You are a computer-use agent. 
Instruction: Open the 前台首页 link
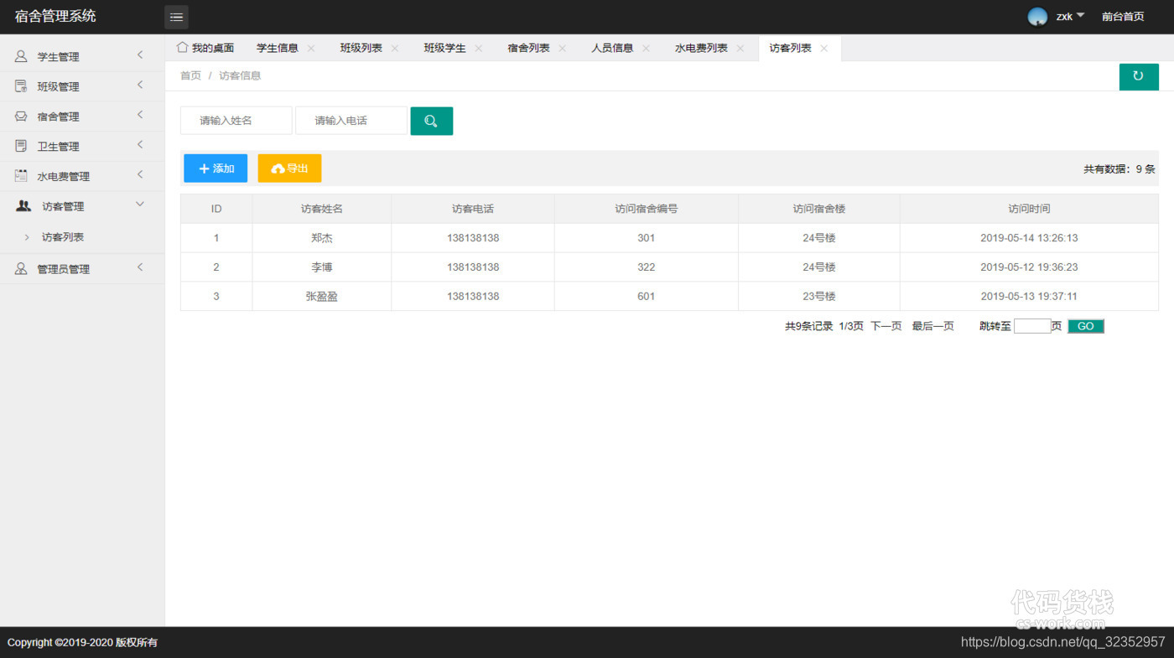pyautogui.click(x=1123, y=17)
